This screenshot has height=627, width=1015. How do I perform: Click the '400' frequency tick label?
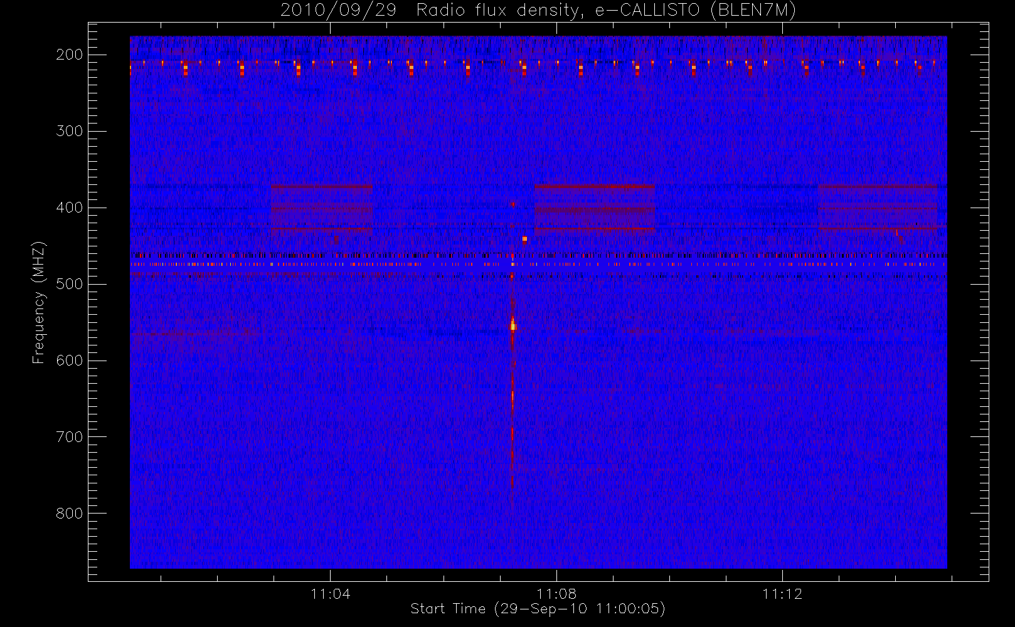[69, 208]
